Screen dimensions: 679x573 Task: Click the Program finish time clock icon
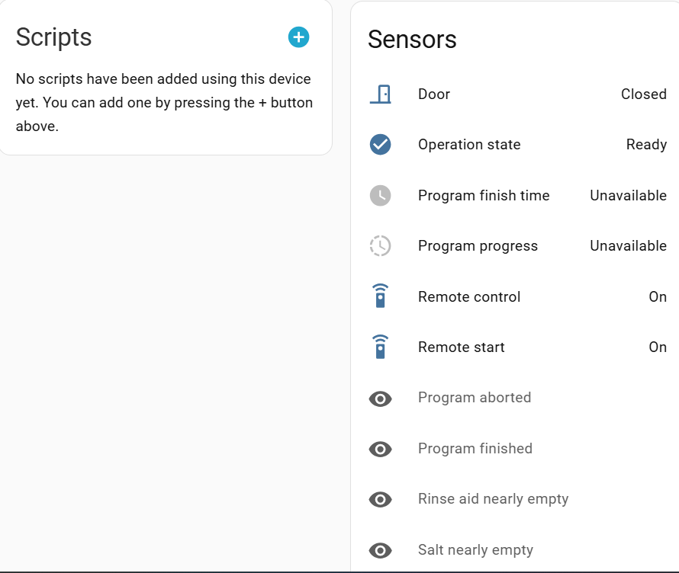(380, 196)
